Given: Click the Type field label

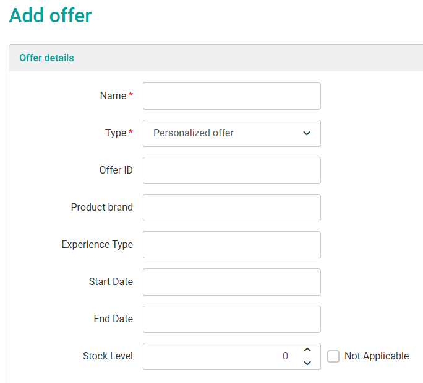Looking at the screenshot, I should (116, 133).
